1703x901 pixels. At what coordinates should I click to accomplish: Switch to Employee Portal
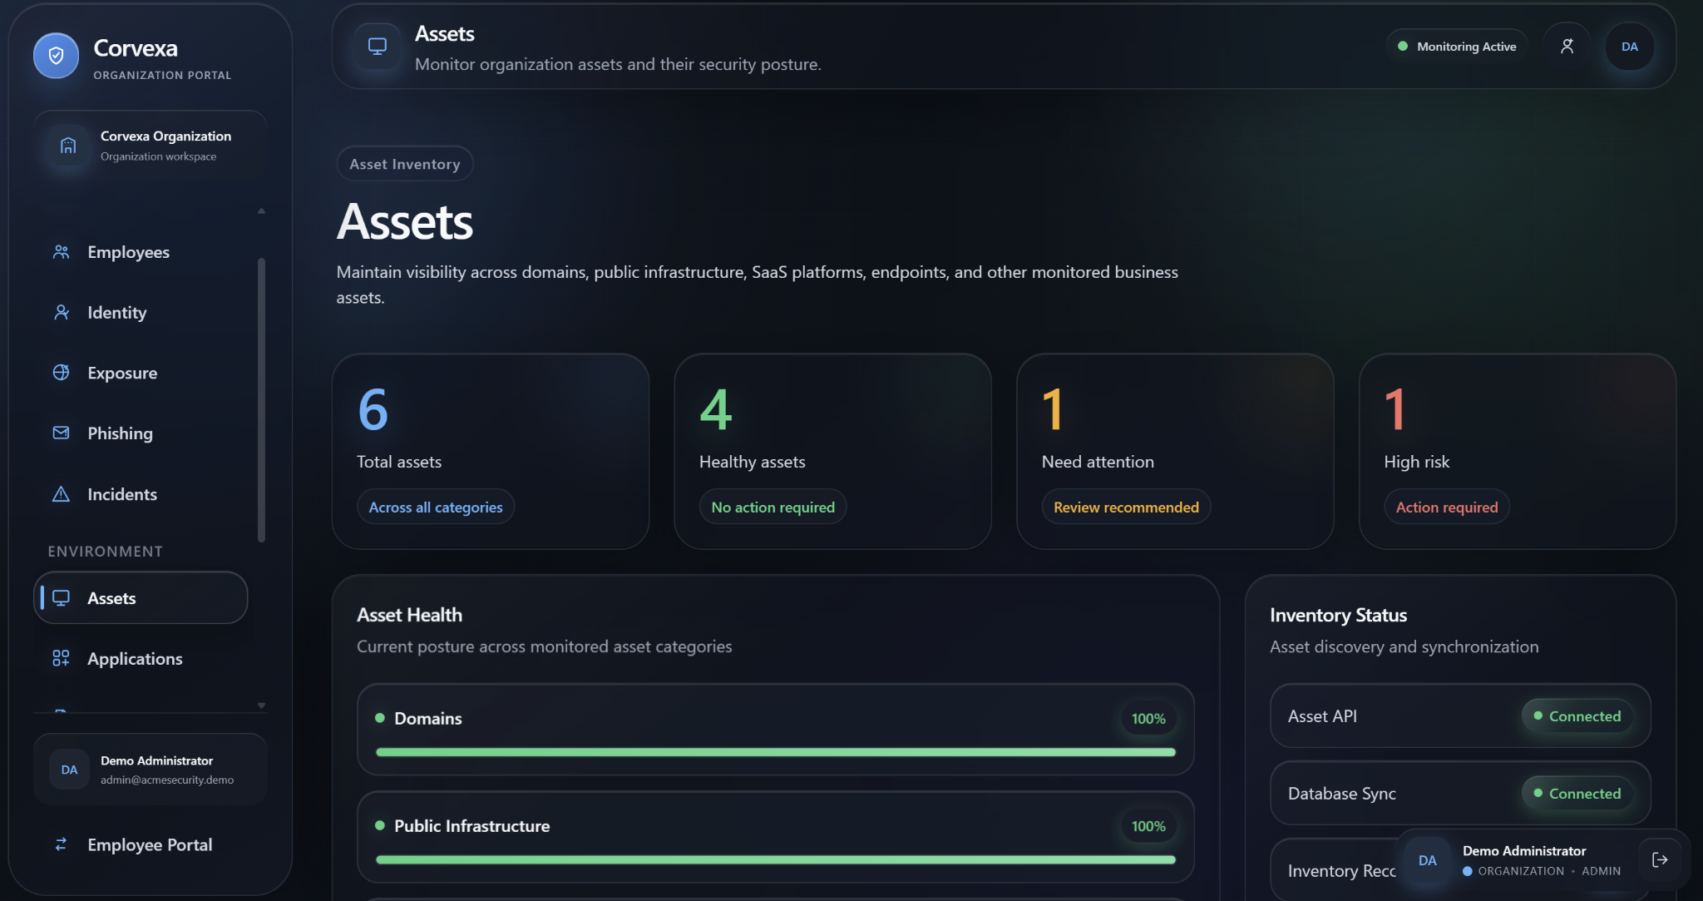tap(150, 844)
